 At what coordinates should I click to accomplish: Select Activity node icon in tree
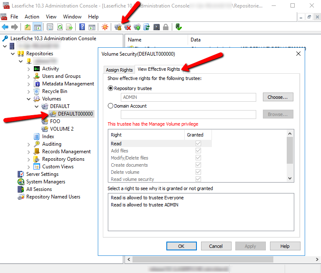(37, 69)
